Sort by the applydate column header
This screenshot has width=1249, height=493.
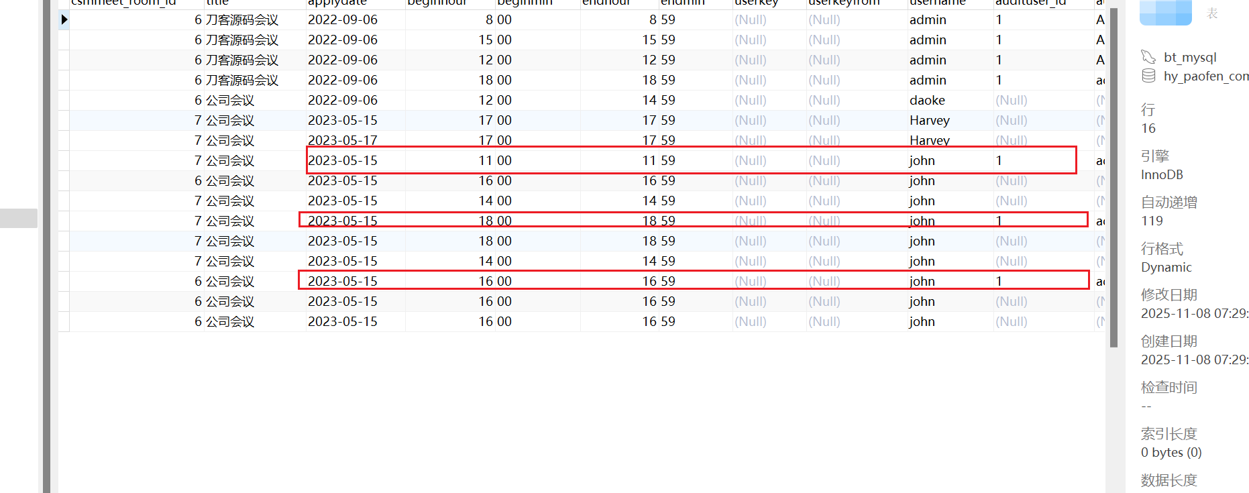point(337,3)
